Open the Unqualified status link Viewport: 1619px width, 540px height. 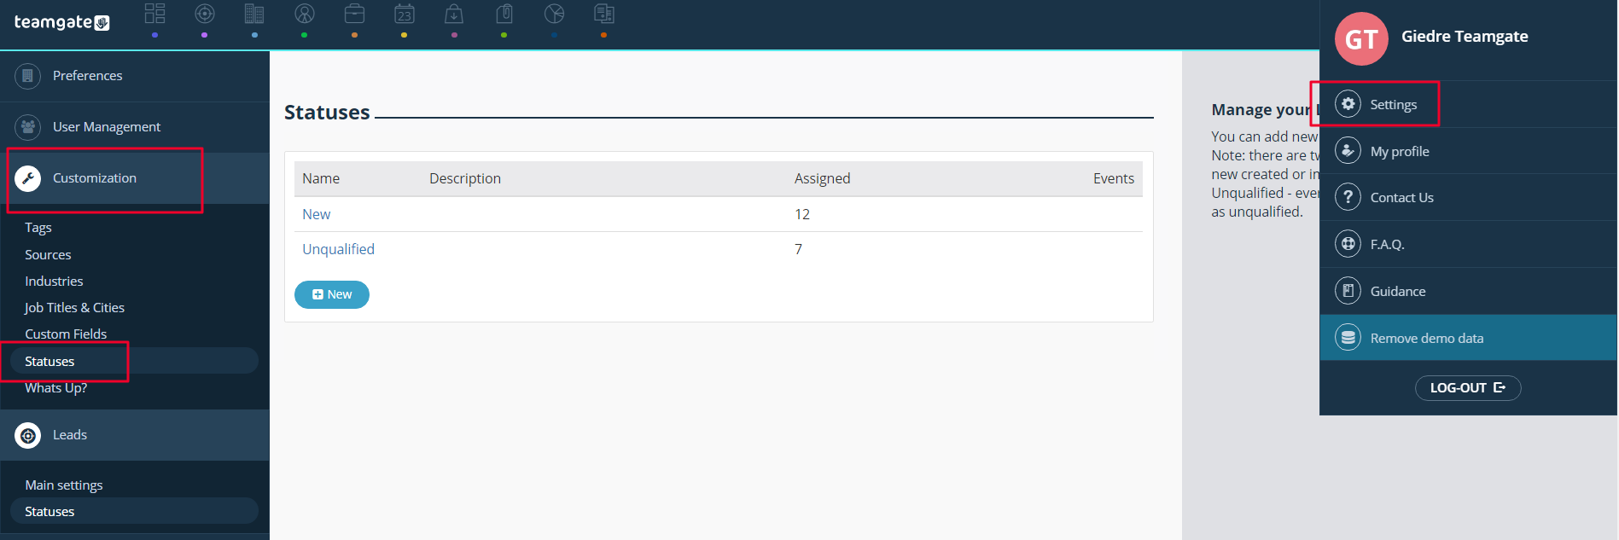(338, 249)
